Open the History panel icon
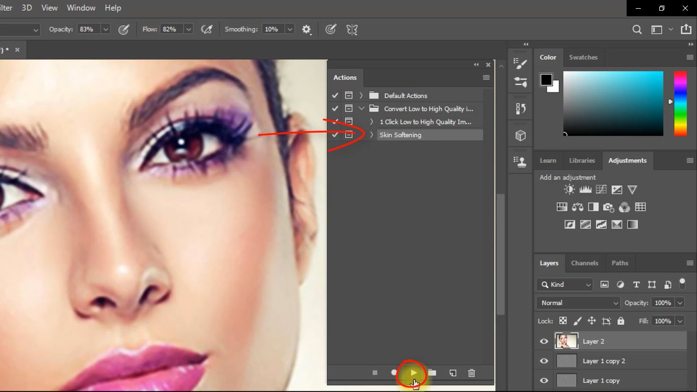The height and width of the screenshot is (392, 697). [520, 107]
